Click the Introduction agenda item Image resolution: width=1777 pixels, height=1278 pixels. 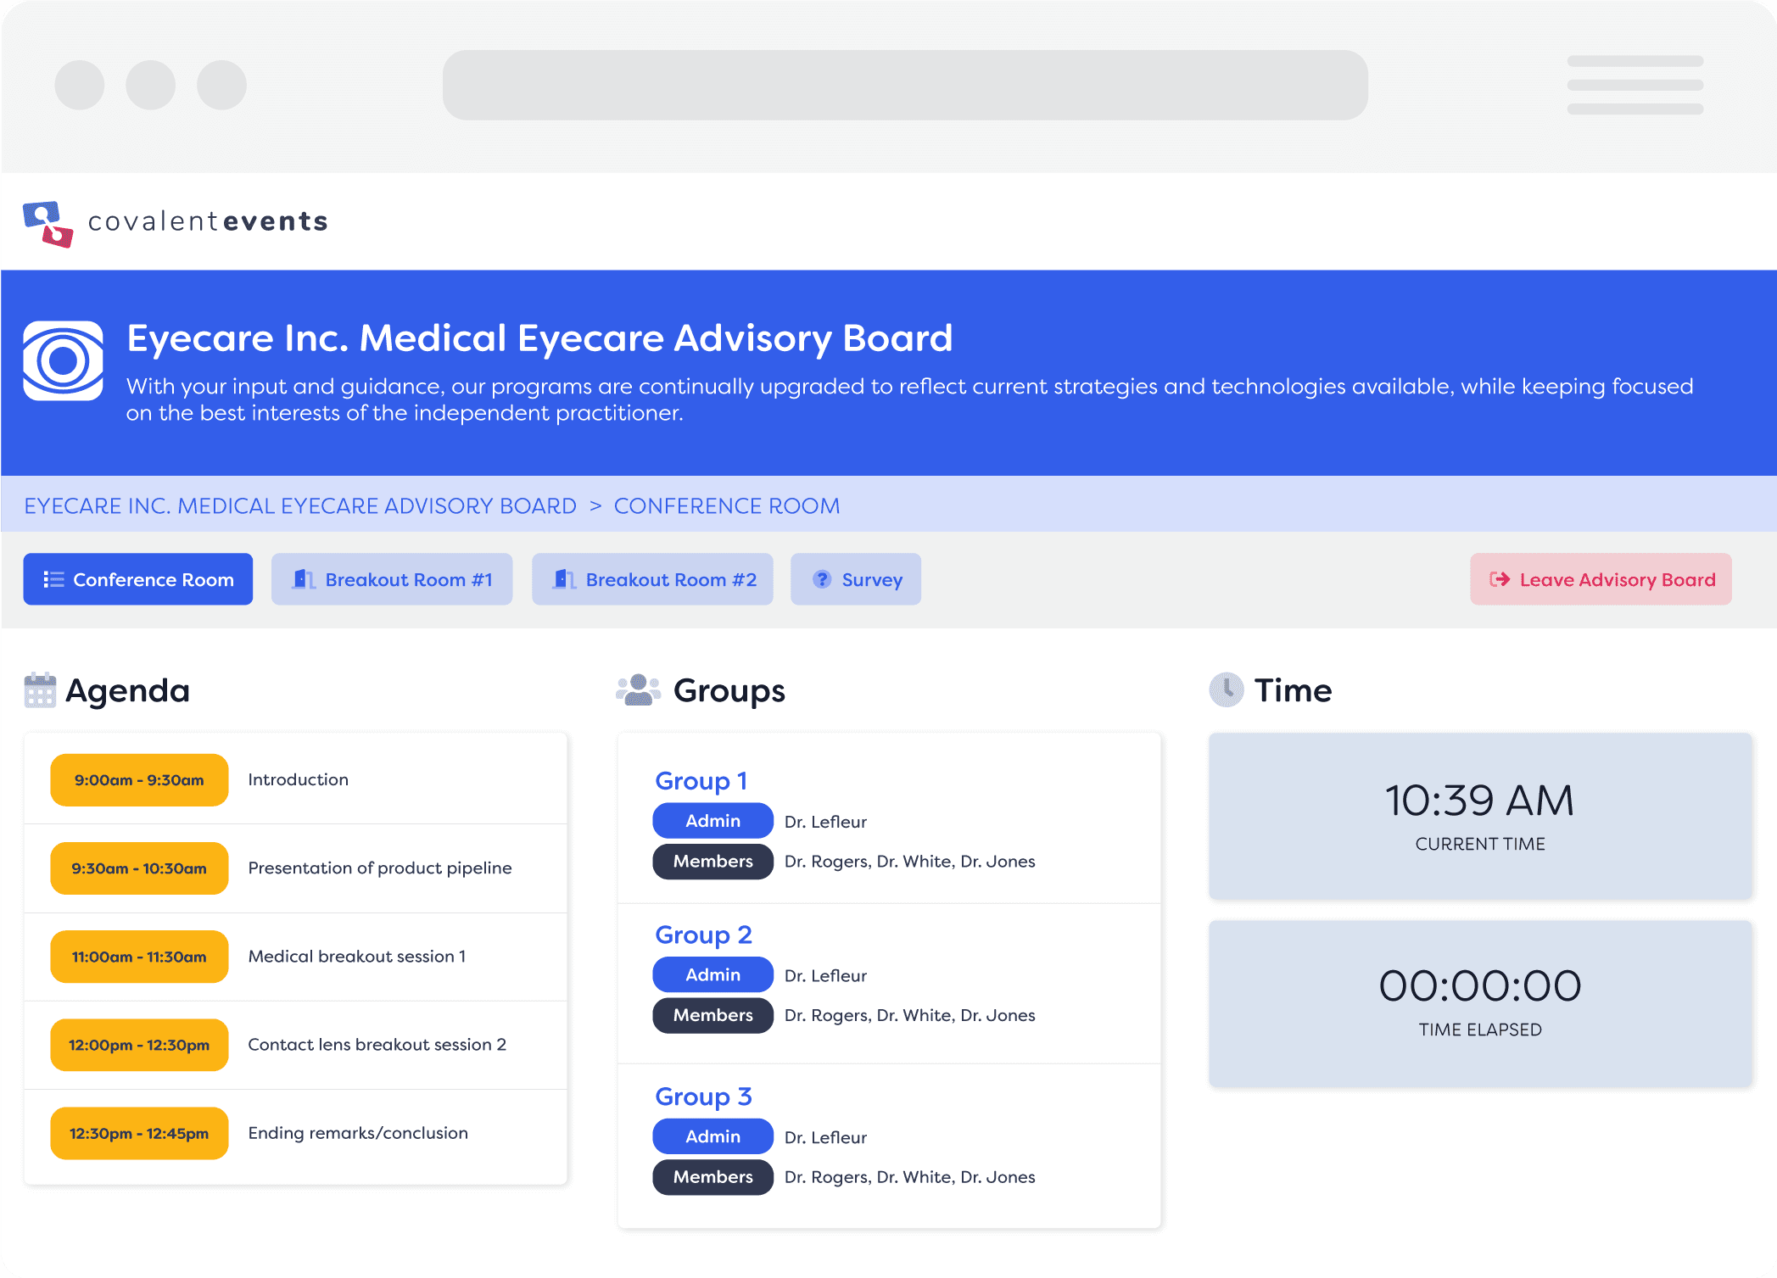coord(298,779)
